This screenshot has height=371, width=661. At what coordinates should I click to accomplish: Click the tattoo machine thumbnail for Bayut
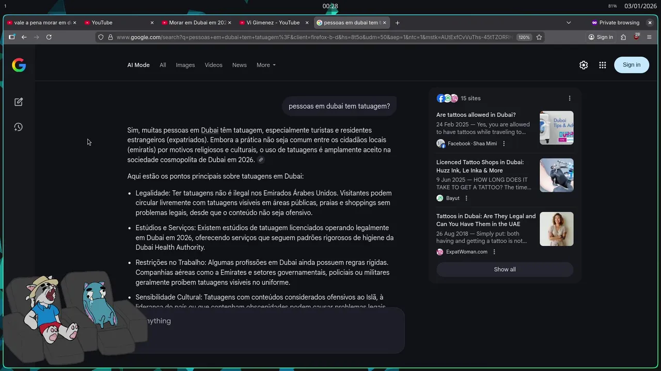[557, 175]
